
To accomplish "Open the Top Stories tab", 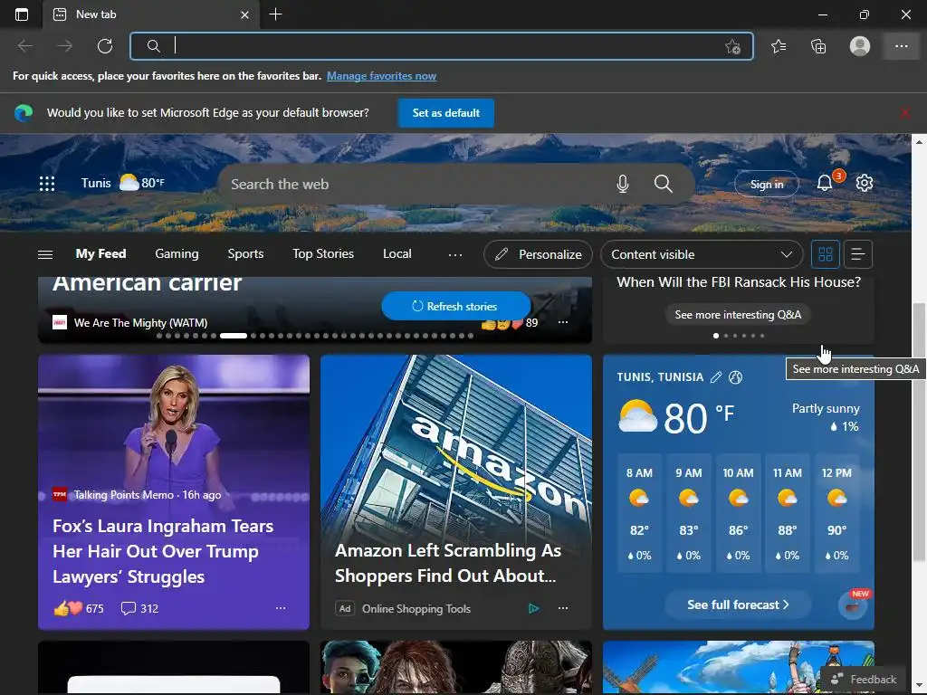I will click(x=323, y=253).
